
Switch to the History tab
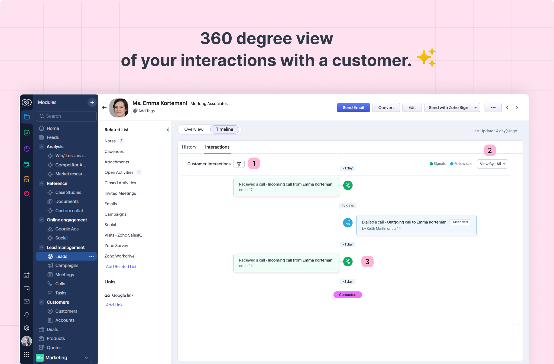coord(189,147)
